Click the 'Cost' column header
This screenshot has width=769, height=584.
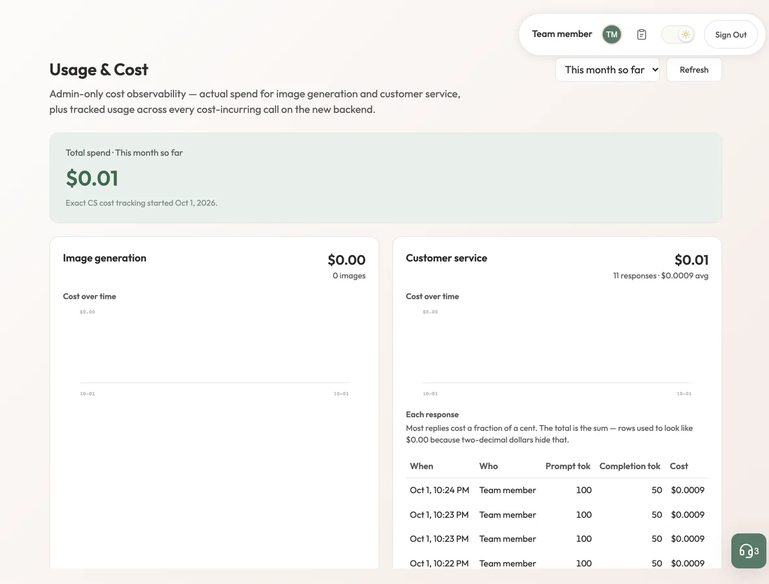coord(679,466)
